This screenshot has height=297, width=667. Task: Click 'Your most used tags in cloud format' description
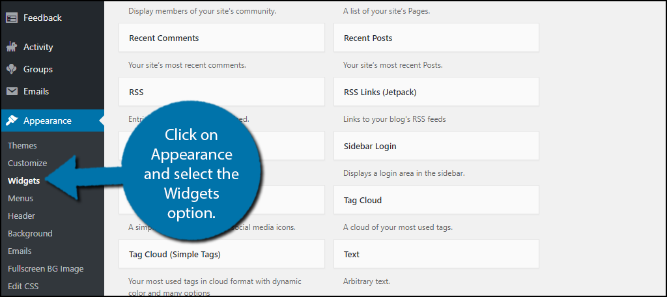point(215,287)
